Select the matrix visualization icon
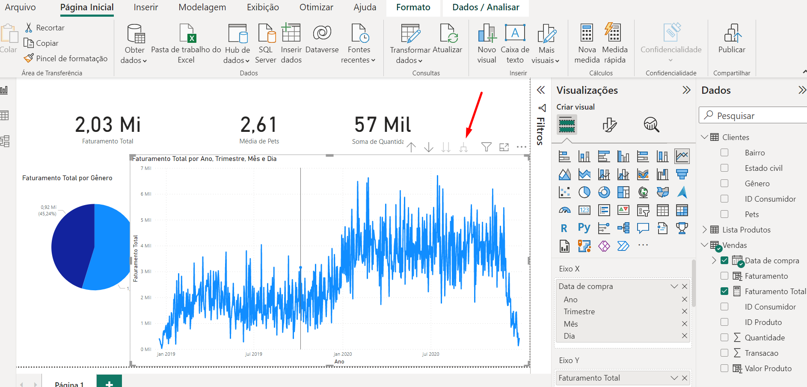 [682, 210]
